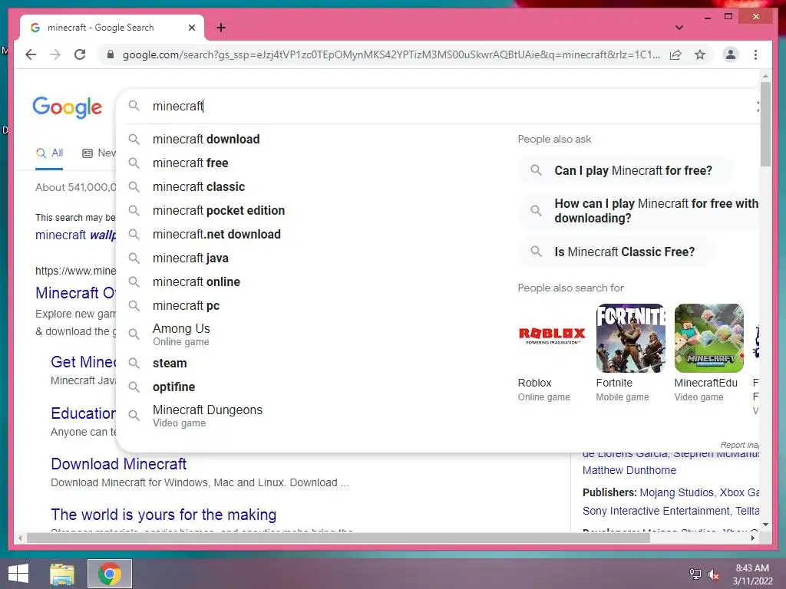Go back with the browser back arrow
This screenshot has height=589, width=786.
coord(31,54)
